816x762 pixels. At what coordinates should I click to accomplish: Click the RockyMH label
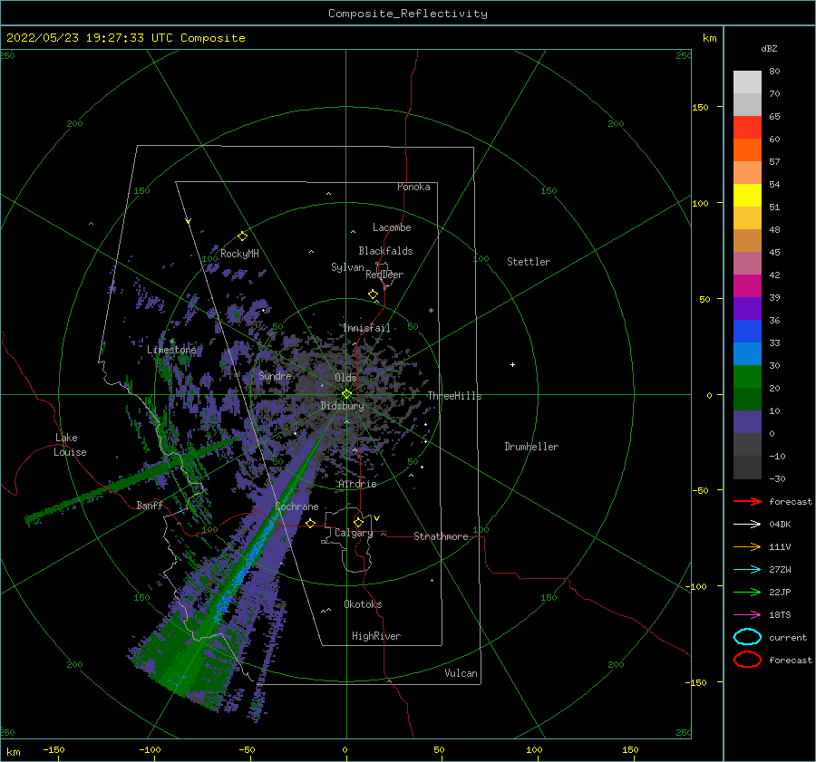coord(240,254)
